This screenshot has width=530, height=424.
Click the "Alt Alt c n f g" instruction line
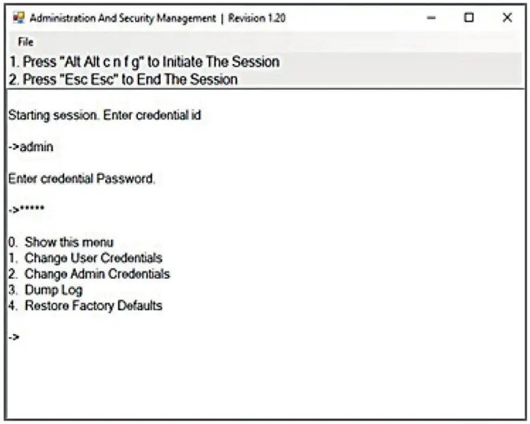click(145, 62)
